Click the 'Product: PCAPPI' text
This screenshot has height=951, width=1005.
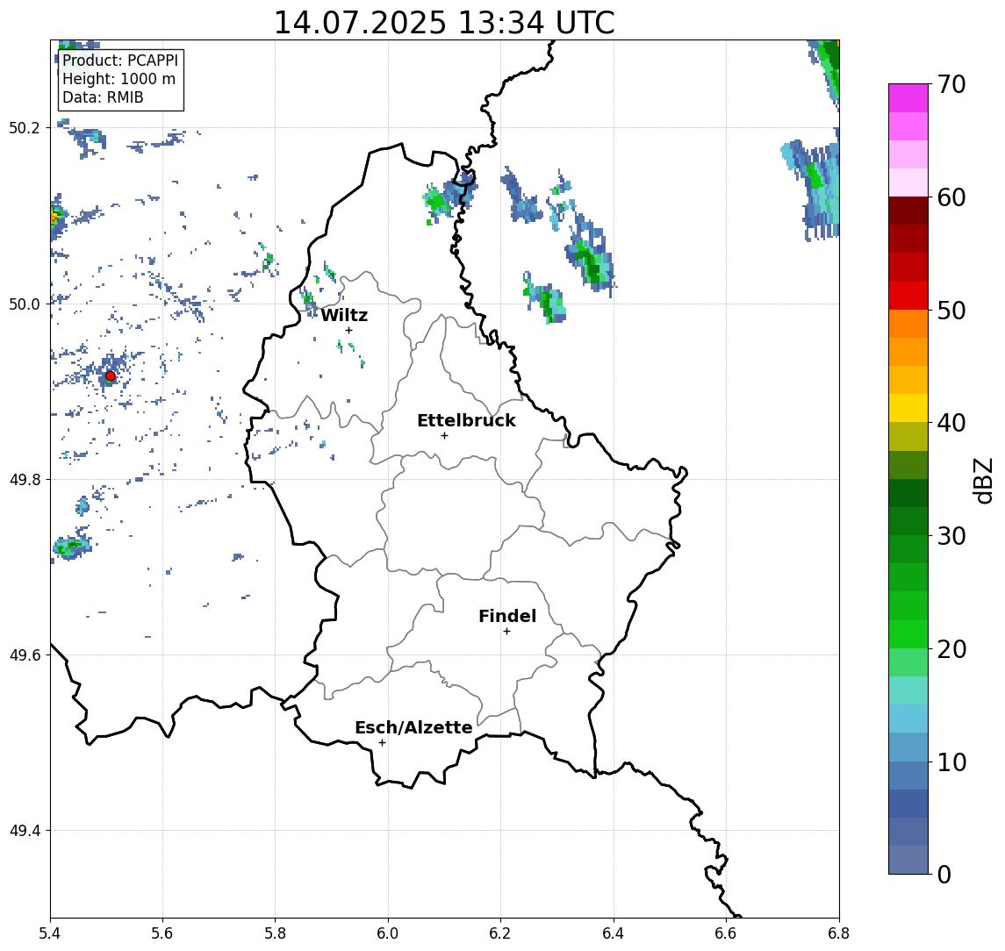click(x=120, y=61)
